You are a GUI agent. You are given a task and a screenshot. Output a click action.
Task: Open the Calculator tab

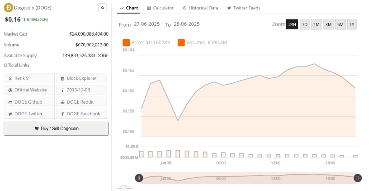pyautogui.click(x=161, y=8)
